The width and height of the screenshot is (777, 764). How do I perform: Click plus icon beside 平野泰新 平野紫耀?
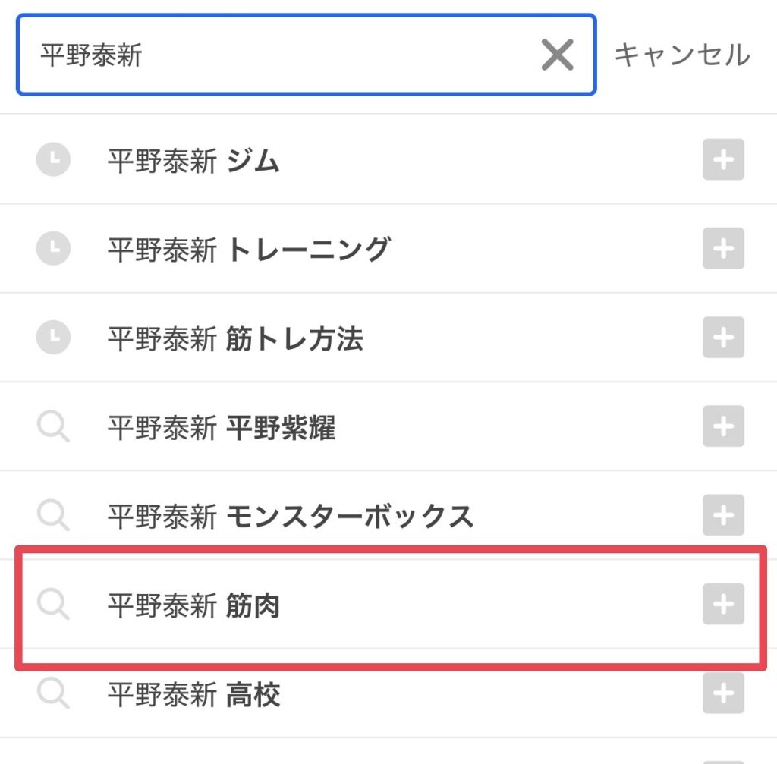(x=723, y=426)
